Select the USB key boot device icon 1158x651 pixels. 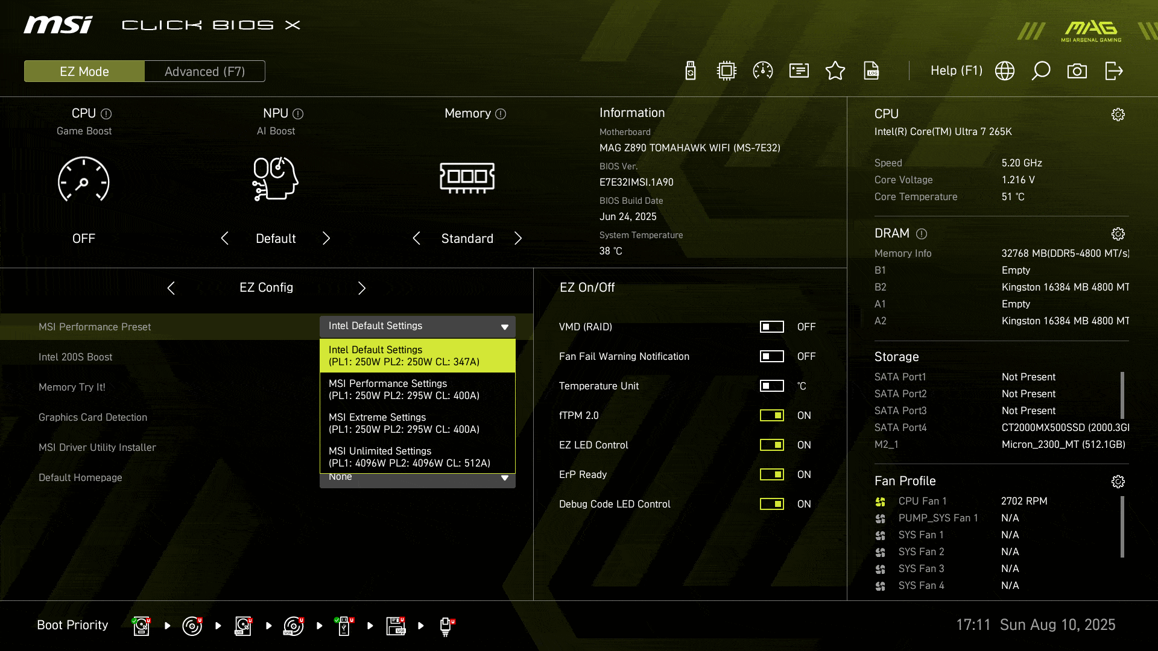pos(344,626)
